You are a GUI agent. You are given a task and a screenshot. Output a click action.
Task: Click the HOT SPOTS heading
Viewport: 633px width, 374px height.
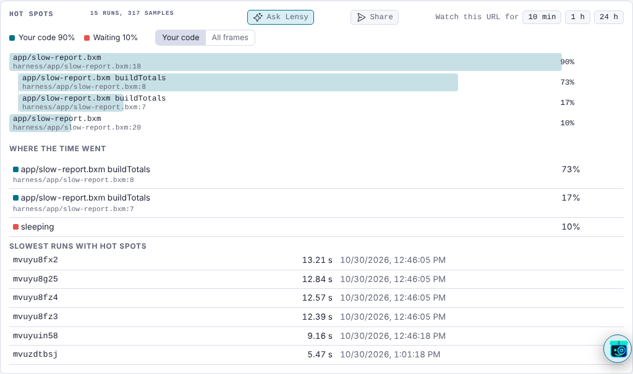pyautogui.click(x=31, y=14)
